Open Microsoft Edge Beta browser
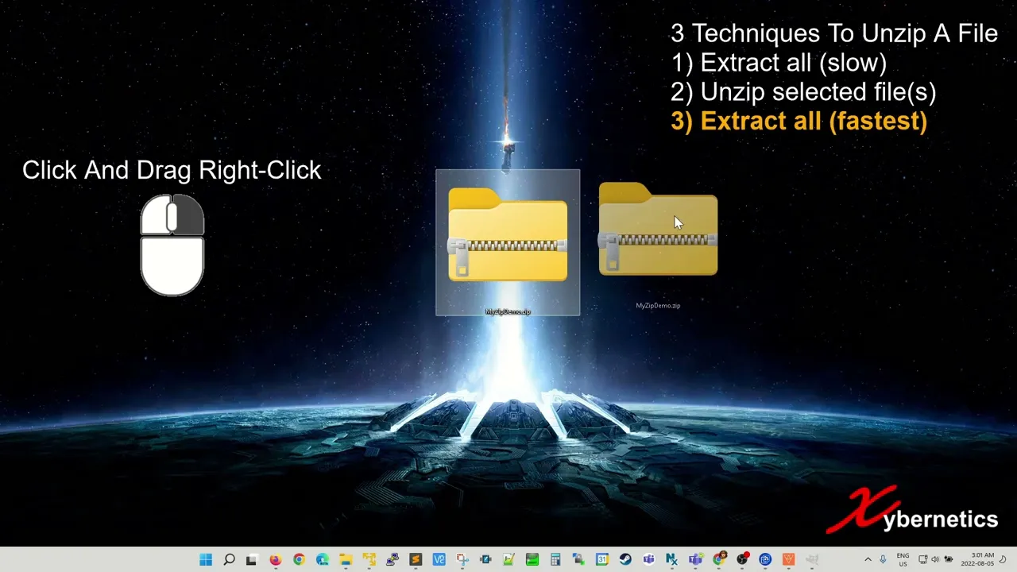The width and height of the screenshot is (1017, 572). click(322, 559)
